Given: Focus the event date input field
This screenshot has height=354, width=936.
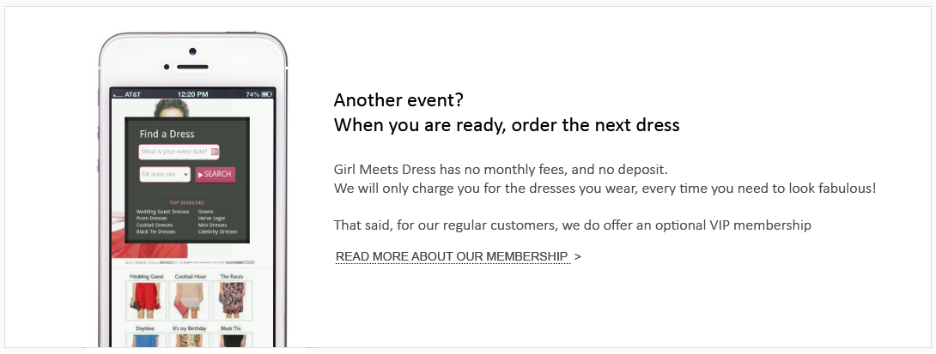Looking at the screenshot, I should click(x=179, y=152).
